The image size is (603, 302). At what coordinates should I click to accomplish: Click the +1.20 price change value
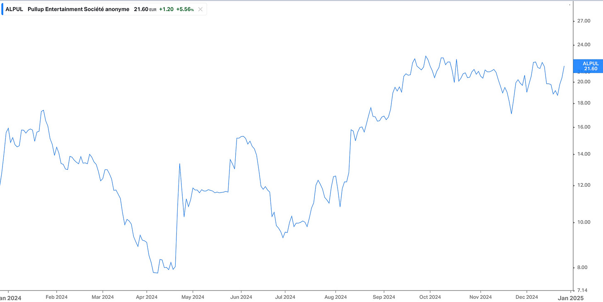pos(166,9)
